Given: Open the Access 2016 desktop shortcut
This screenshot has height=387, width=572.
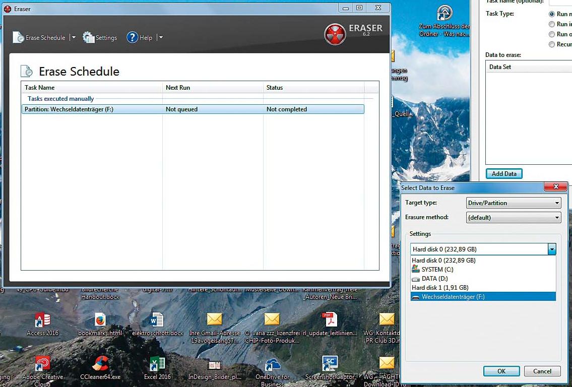Looking at the screenshot, I should pyautogui.click(x=42, y=320).
